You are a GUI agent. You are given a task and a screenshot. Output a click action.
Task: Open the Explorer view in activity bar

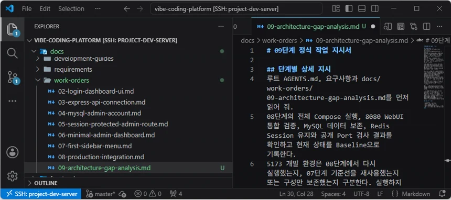12,29
